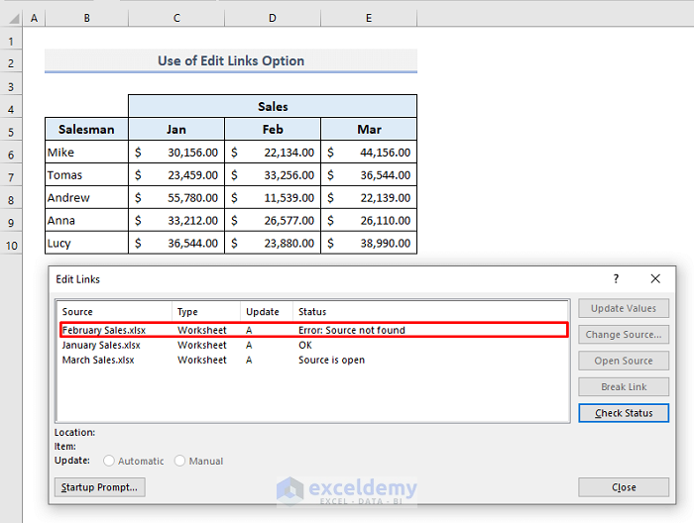Select all cells using corner triangle
Screen dimensions: 694x523
[12, 18]
